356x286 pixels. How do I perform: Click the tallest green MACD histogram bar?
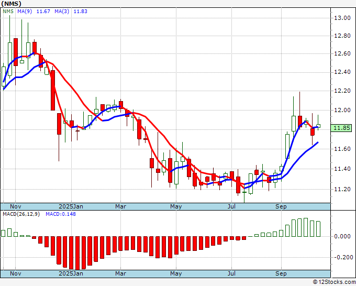click(x=306, y=227)
